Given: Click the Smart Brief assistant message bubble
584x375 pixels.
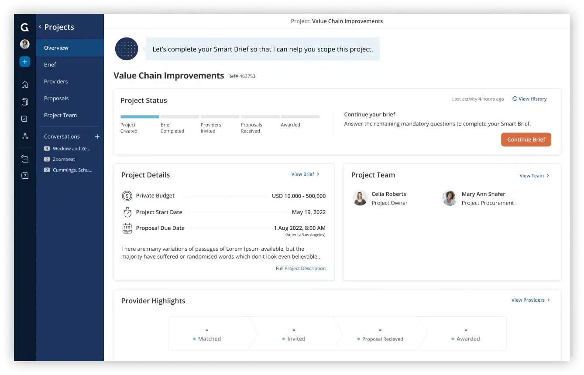Looking at the screenshot, I should 262,49.
